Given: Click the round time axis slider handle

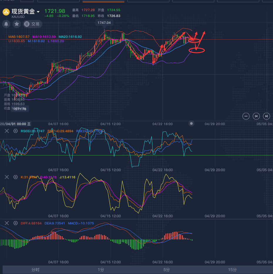Looking at the screenshot, I should point(192,124).
